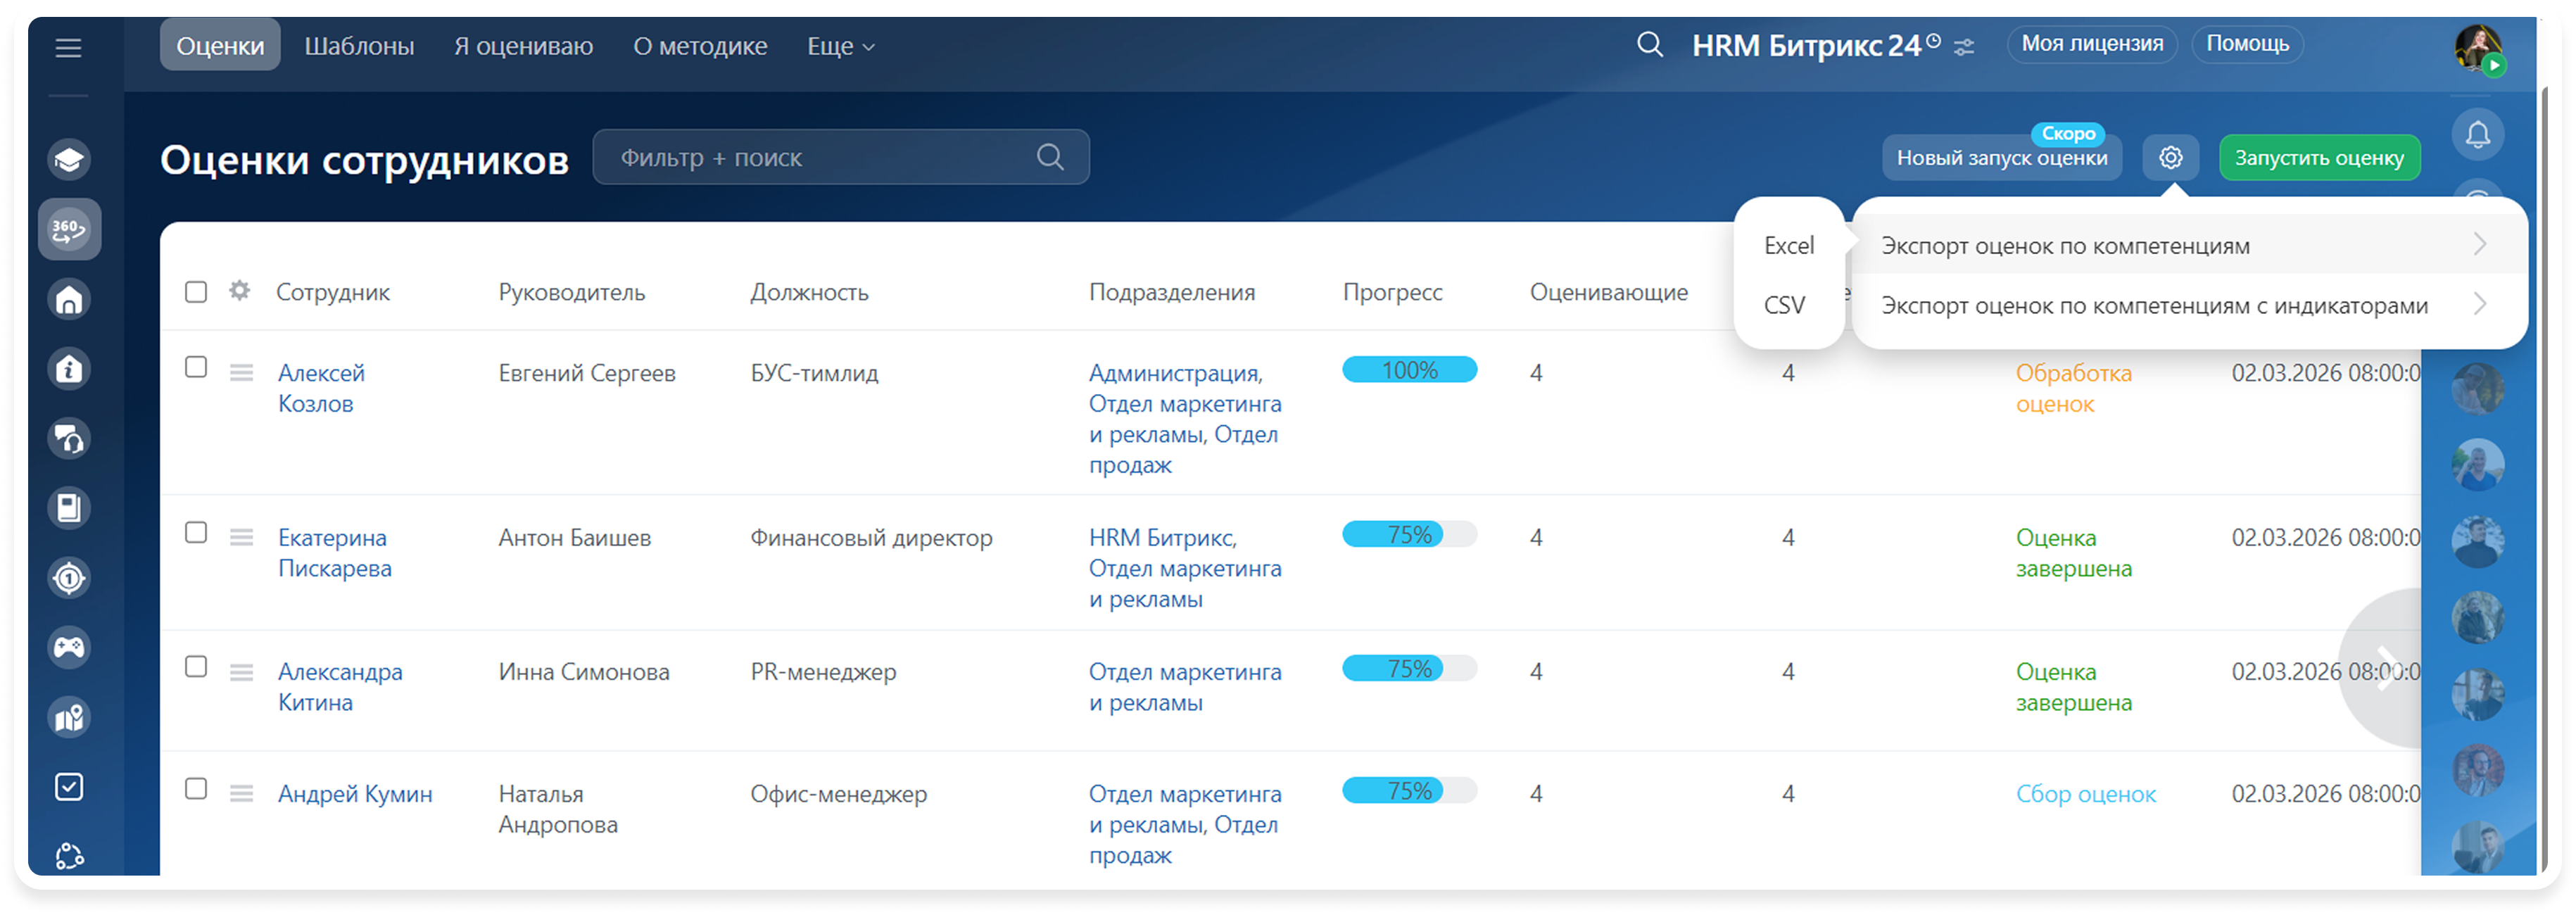2576x915 pixels.
Task: Choose Excel export format
Action: click(1788, 246)
